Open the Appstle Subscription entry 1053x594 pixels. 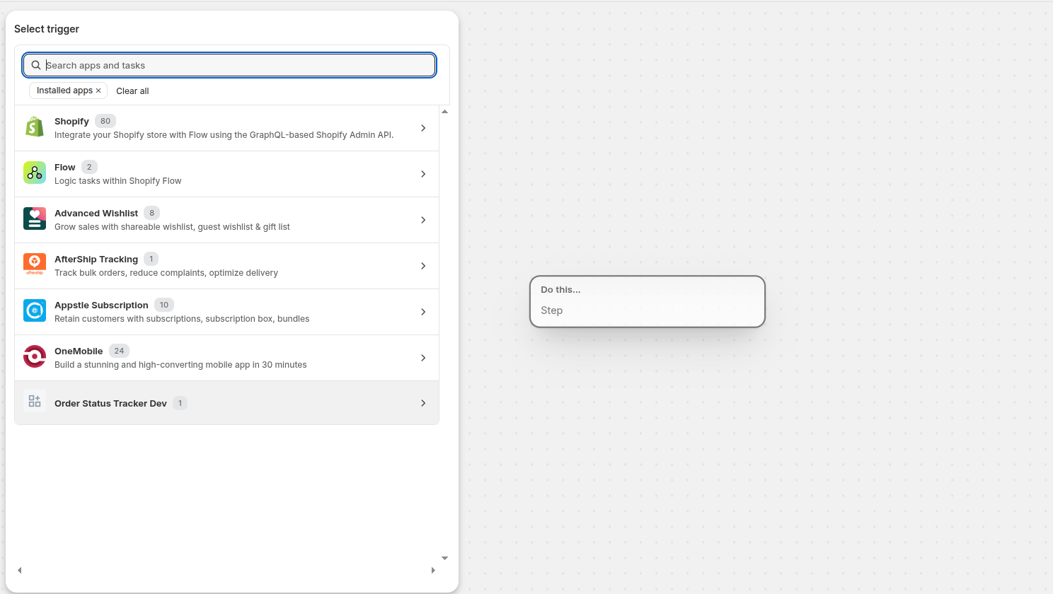226,312
